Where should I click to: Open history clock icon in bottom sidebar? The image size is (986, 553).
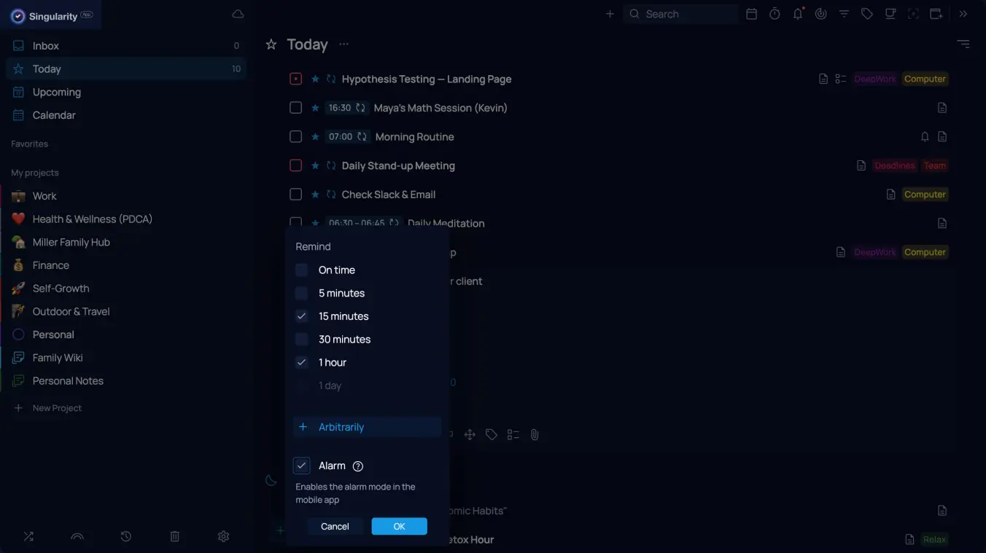(126, 536)
